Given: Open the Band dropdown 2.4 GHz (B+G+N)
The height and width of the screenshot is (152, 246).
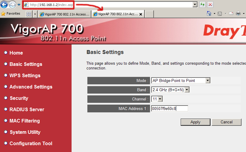Looking at the screenshot, I should click(x=170, y=90).
